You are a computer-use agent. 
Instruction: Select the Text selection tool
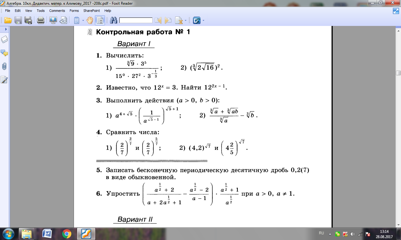pyautogui.click(x=100, y=21)
